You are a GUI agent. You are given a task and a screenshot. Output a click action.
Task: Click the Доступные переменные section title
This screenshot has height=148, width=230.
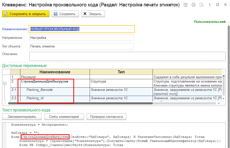(25, 66)
